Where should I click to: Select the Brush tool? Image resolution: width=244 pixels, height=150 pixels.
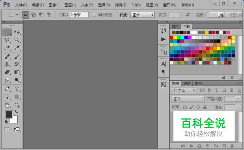[17, 56]
